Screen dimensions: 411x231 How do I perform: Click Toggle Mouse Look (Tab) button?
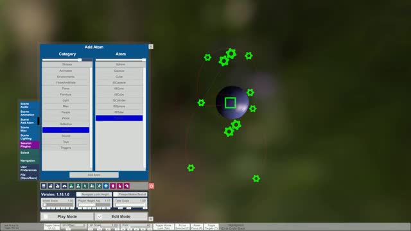tap(164, 227)
